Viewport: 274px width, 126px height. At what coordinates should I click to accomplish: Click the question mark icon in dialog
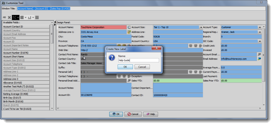pyautogui.click(x=112, y=57)
